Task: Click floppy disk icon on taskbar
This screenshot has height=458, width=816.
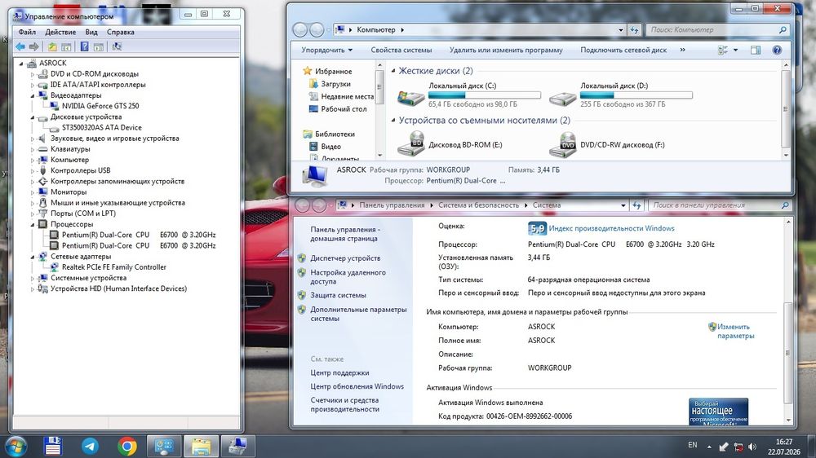Action: [53, 447]
